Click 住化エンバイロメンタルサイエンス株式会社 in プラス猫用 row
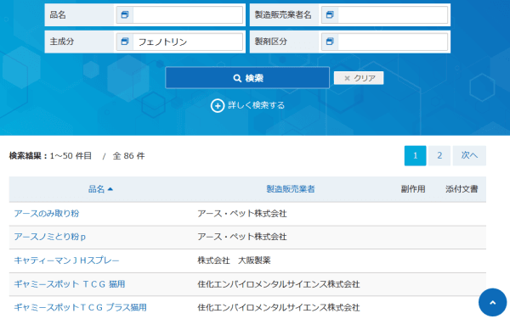The height and width of the screenshot is (319, 510). pos(279,307)
